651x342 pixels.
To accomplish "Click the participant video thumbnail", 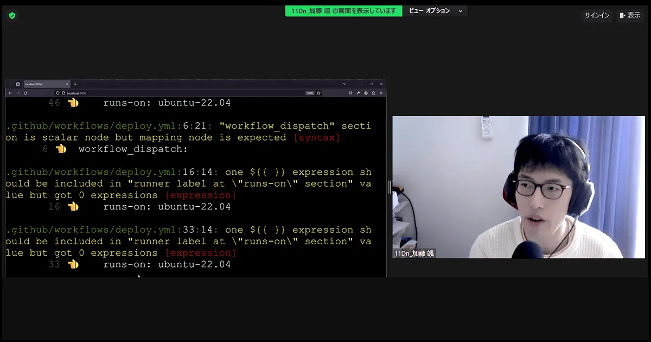I will coord(519,187).
